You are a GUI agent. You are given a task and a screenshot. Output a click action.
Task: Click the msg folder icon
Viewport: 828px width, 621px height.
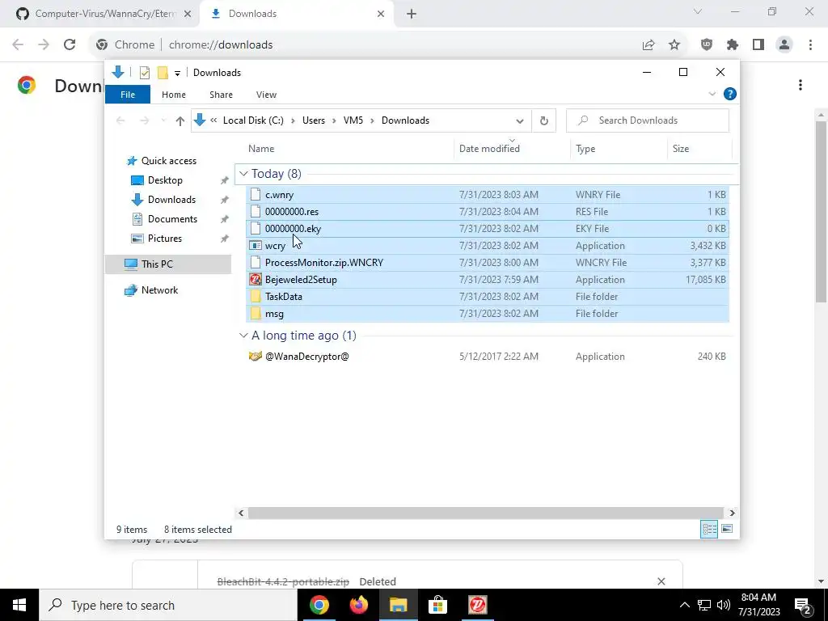point(256,314)
